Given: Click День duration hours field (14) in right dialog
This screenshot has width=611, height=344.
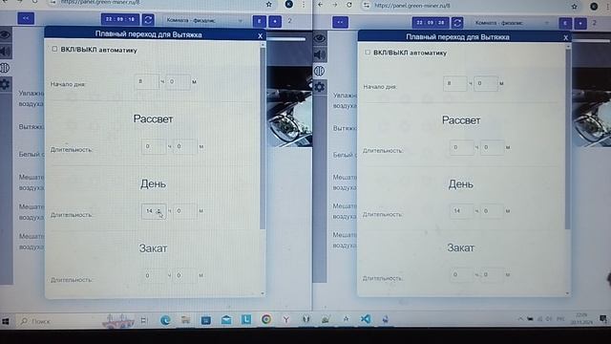Looking at the screenshot, I should pyautogui.click(x=462, y=211).
